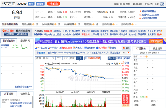This screenshot has height=108, width=166.
Task: Expand the 个股日历 red arrow toggle
Action: pyautogui.click(x=128, y=53)
